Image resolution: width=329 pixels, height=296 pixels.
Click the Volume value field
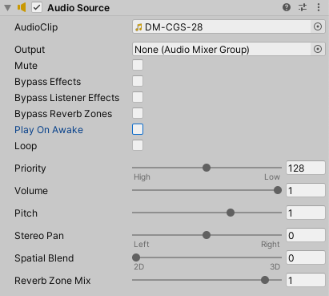(x=306, y=190)
